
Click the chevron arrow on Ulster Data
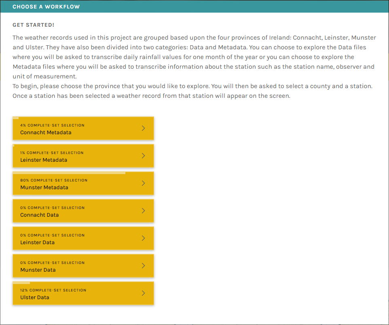tap(143, 293)
